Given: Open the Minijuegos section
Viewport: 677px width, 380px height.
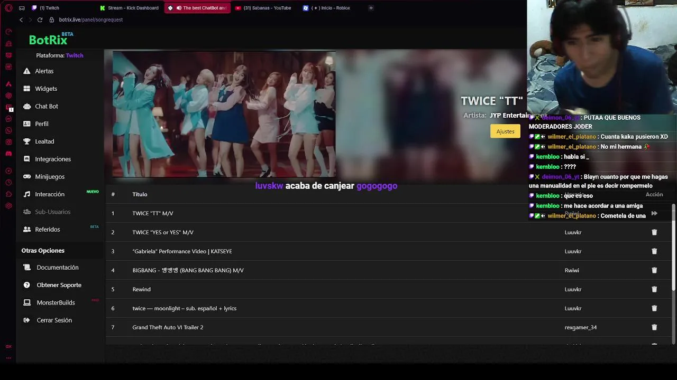Looking at the screenshot, I should pyautogui.click(x=50, y=177).
